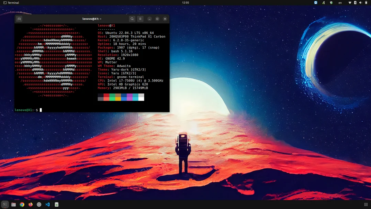Viewport: 371px width, 209px height.
Task: Open a new terminal tab
Action: coord(19,19)
